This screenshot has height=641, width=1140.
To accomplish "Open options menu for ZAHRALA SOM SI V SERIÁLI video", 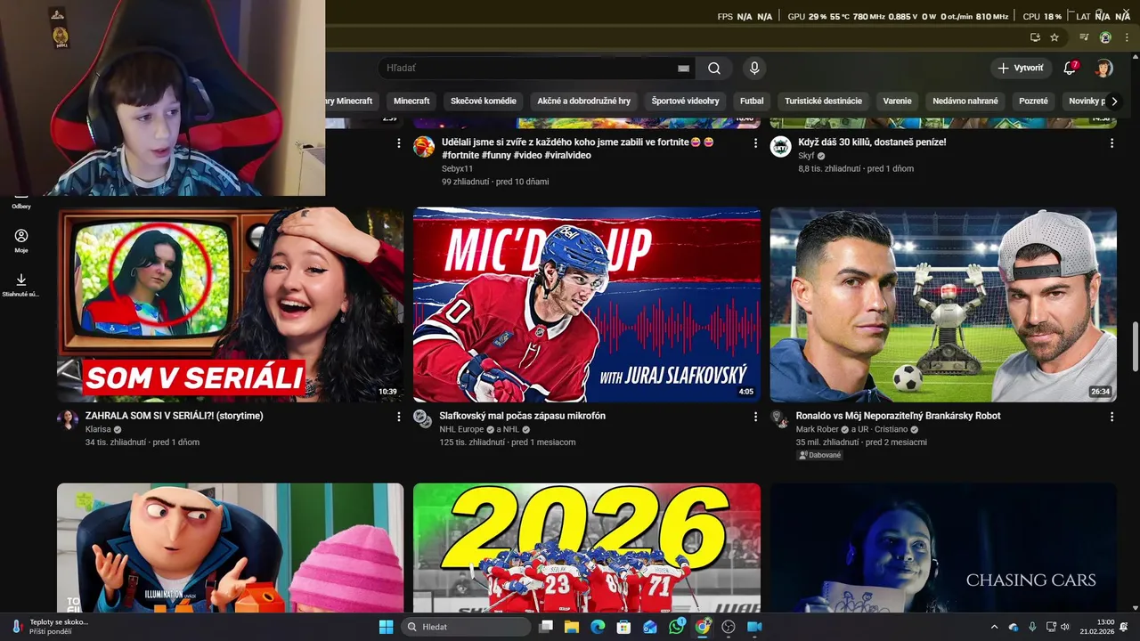I will point(398,416).
